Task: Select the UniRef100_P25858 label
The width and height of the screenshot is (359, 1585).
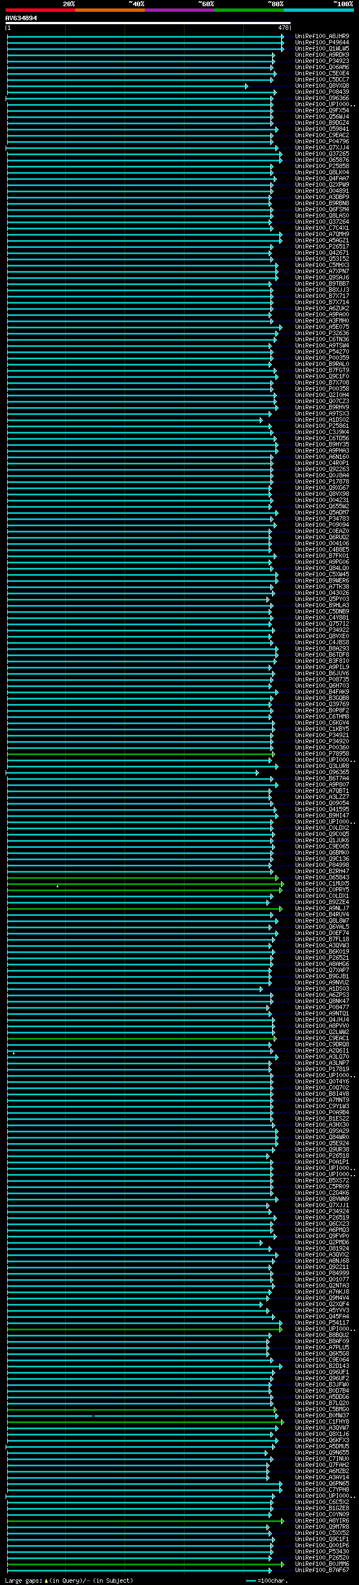Action: click(x=322, y=166)
